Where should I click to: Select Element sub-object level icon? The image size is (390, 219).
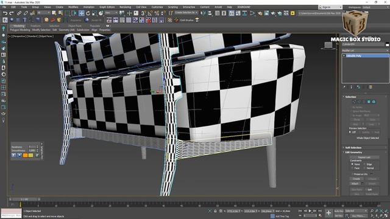click(374, 102)
